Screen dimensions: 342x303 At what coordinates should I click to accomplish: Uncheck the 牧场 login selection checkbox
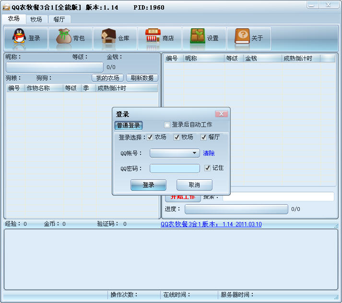[177, 137]
